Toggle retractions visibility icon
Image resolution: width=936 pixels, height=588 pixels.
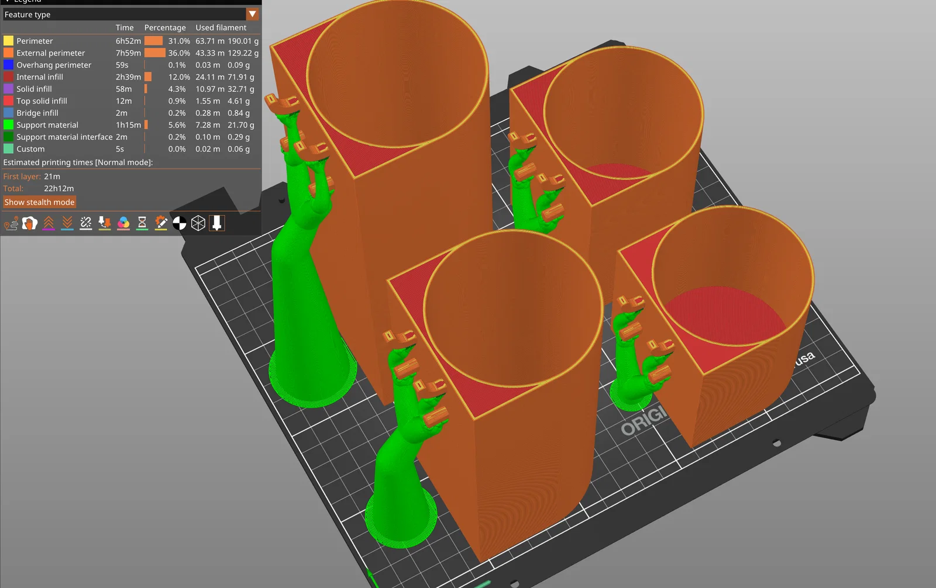coord(49,223)
